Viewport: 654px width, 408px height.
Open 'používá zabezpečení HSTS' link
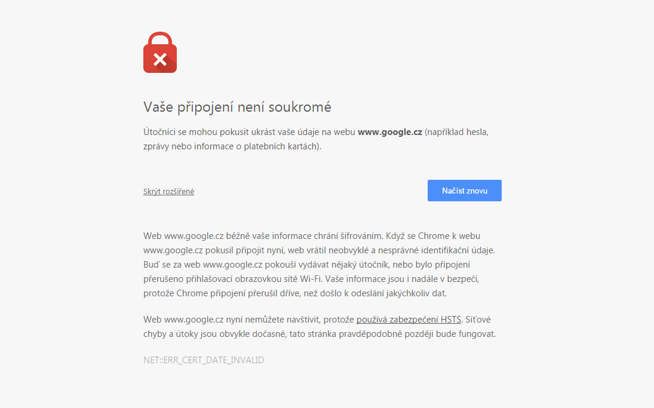(409, 320)
